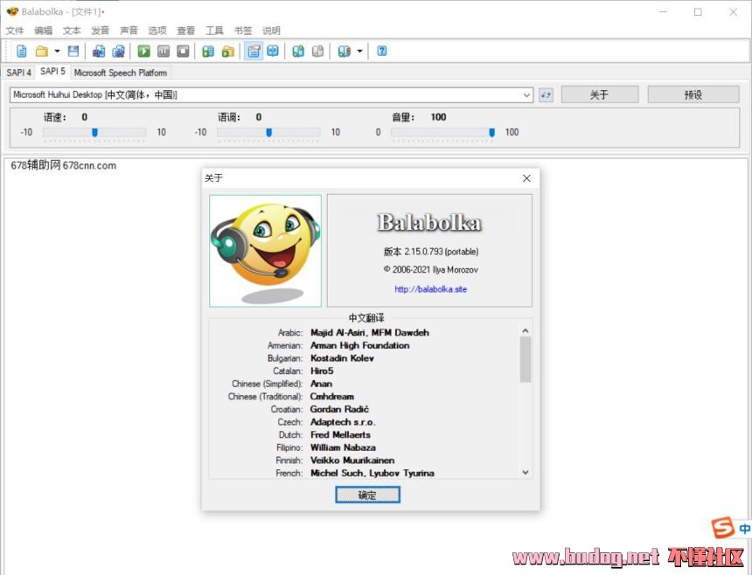Open the 发音 menu
The width and height of the screenshot is (752, 575).
(101, 31)
